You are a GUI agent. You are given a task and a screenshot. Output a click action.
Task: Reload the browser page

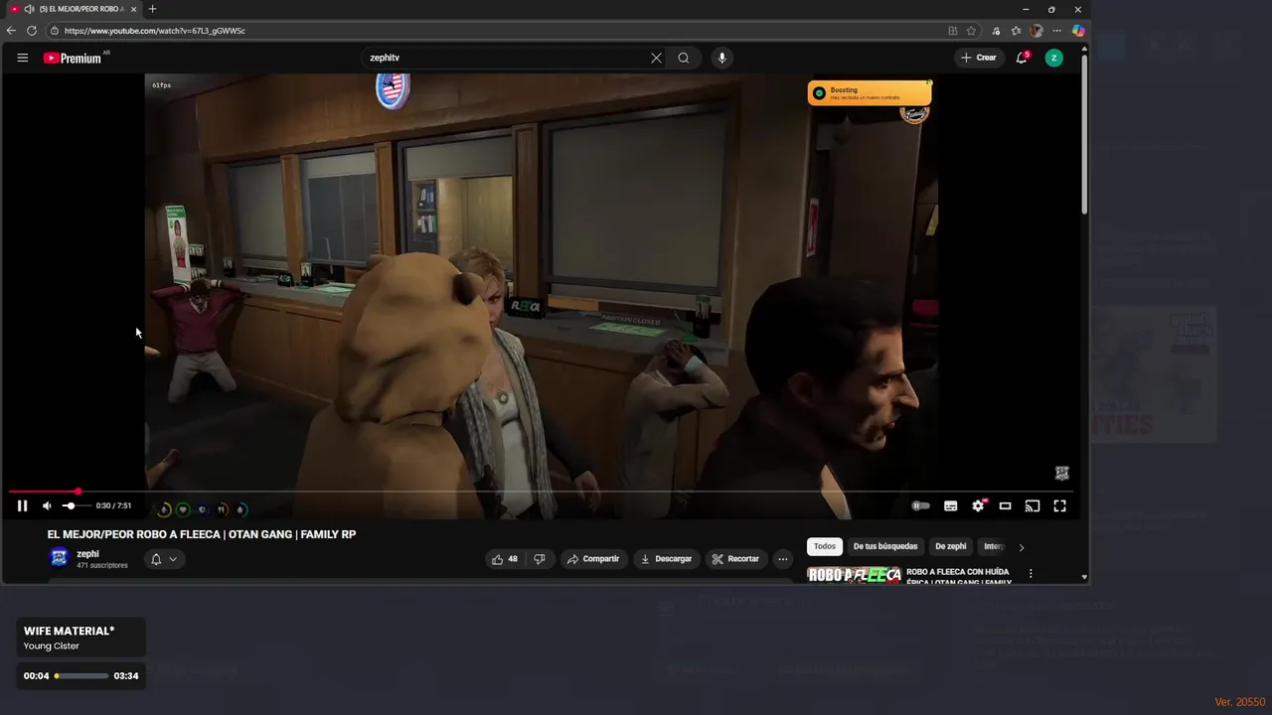[32, 31]
